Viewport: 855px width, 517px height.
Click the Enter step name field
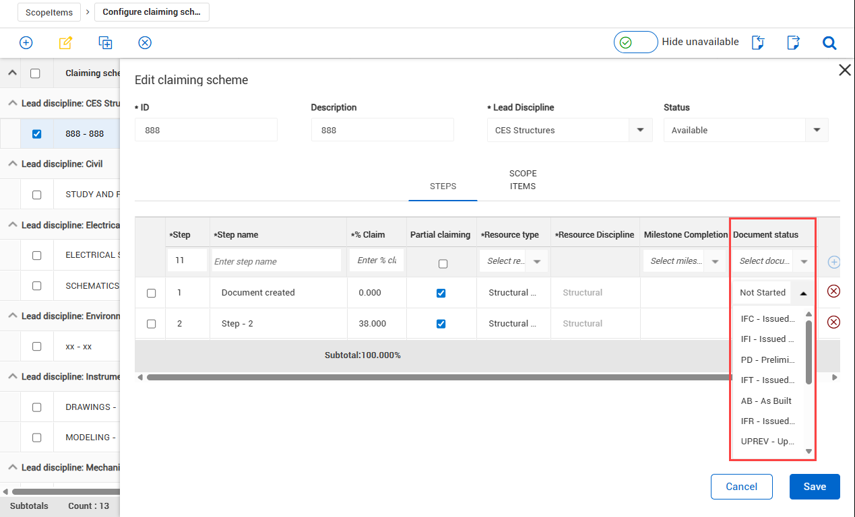[x=277, y=261]
